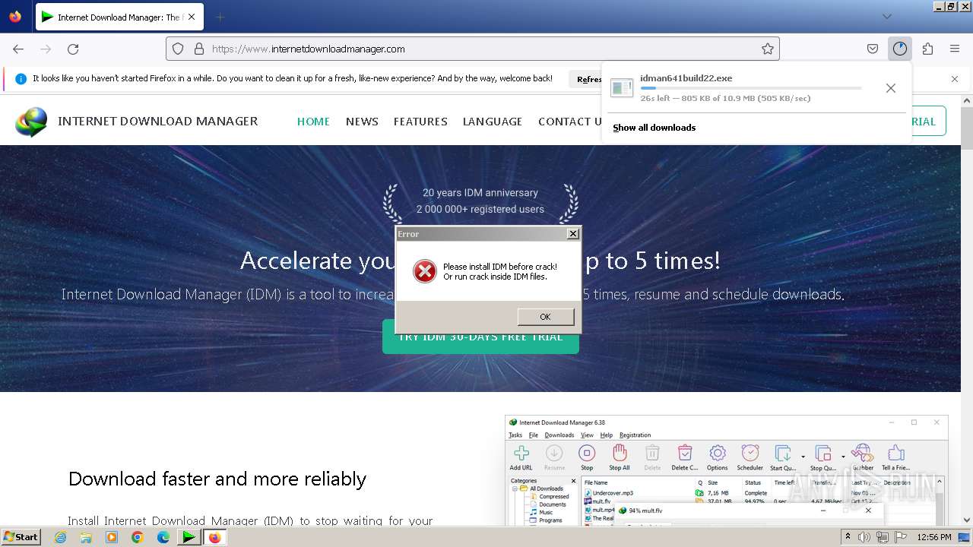Screen dimensions: 973x547
Task: Open Action Center flag icon
Action: coord(900,537)
